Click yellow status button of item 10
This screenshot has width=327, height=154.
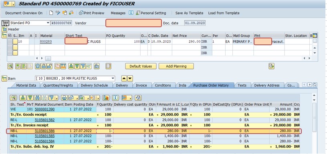(x=16, y=42)
